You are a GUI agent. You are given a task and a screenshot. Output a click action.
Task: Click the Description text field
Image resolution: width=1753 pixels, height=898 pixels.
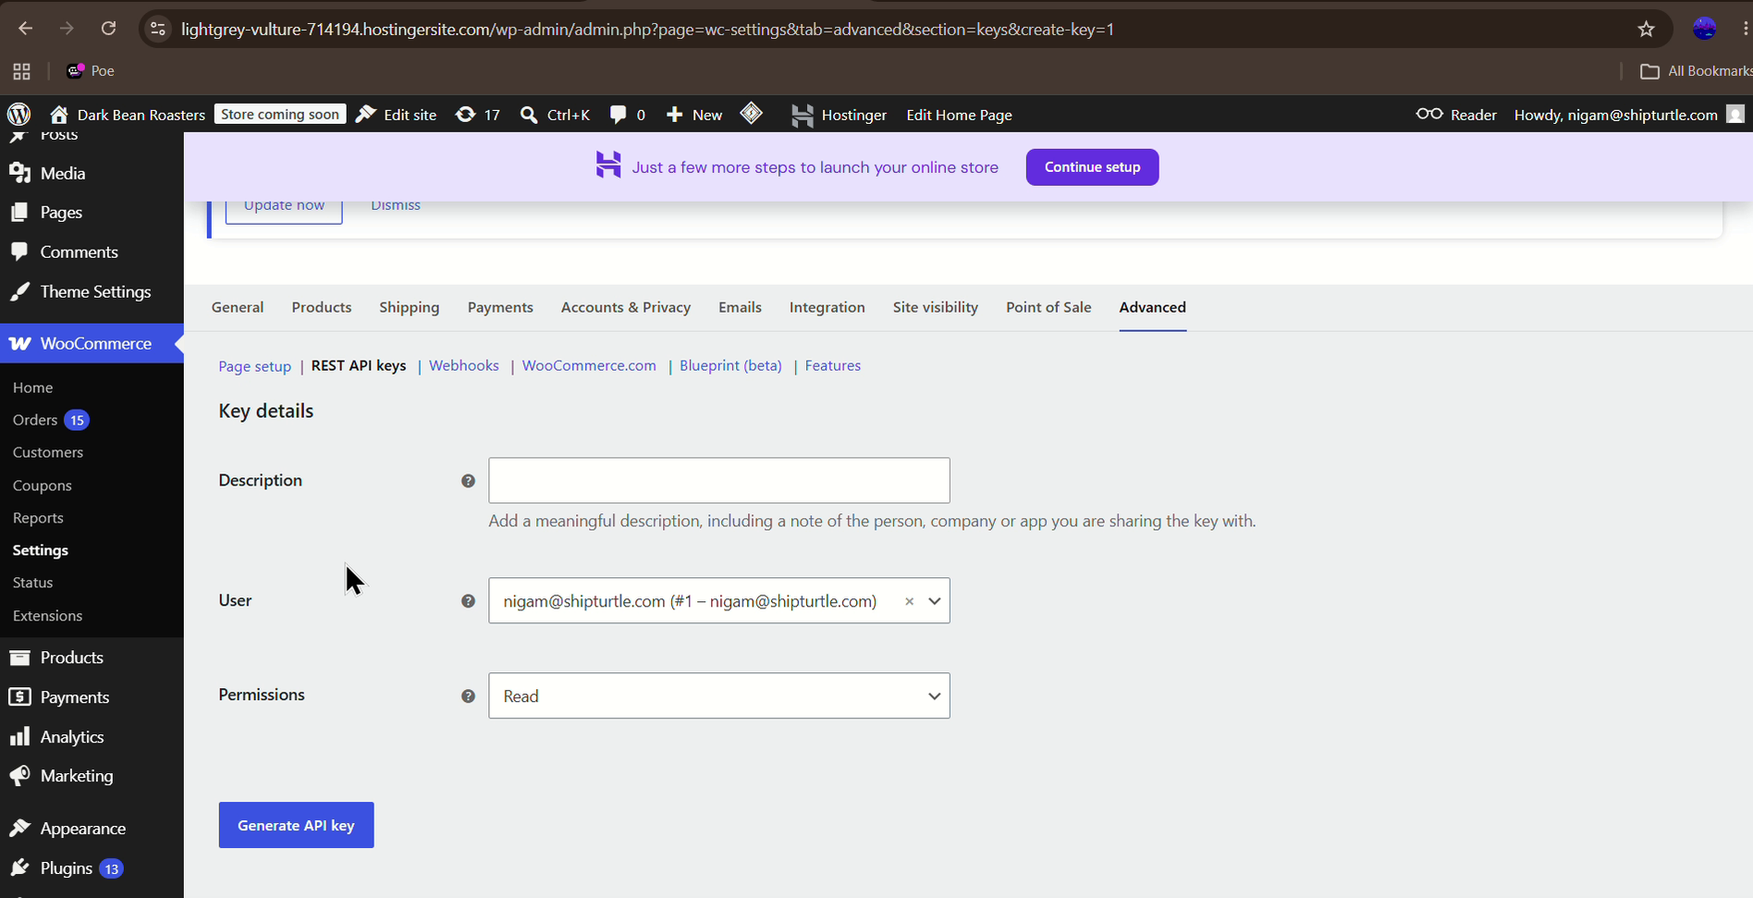point(718,481)
